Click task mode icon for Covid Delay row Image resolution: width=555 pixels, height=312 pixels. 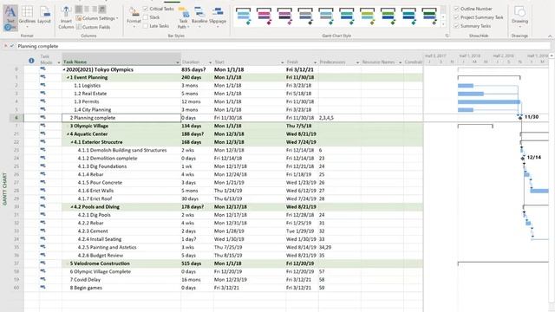[42, 279]
